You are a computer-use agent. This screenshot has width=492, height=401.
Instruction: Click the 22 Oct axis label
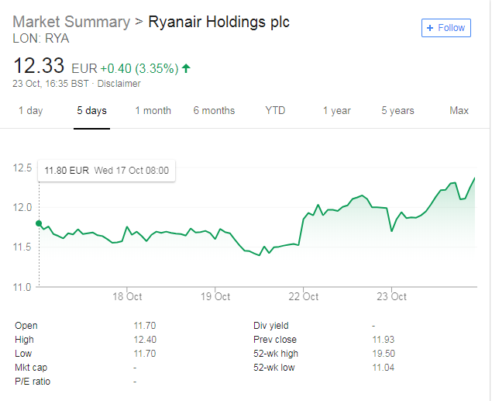304,296
